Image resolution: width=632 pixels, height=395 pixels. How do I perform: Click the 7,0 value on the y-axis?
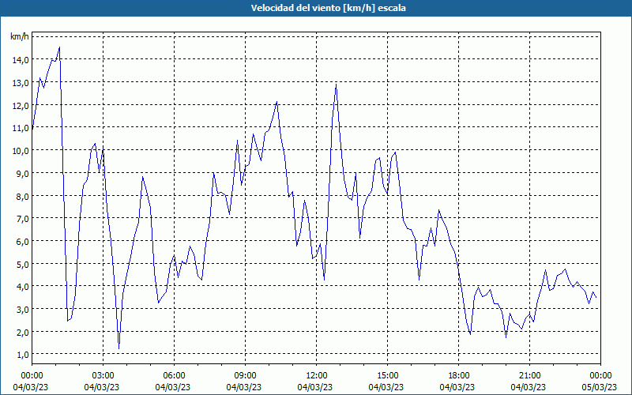coord(22,219)
